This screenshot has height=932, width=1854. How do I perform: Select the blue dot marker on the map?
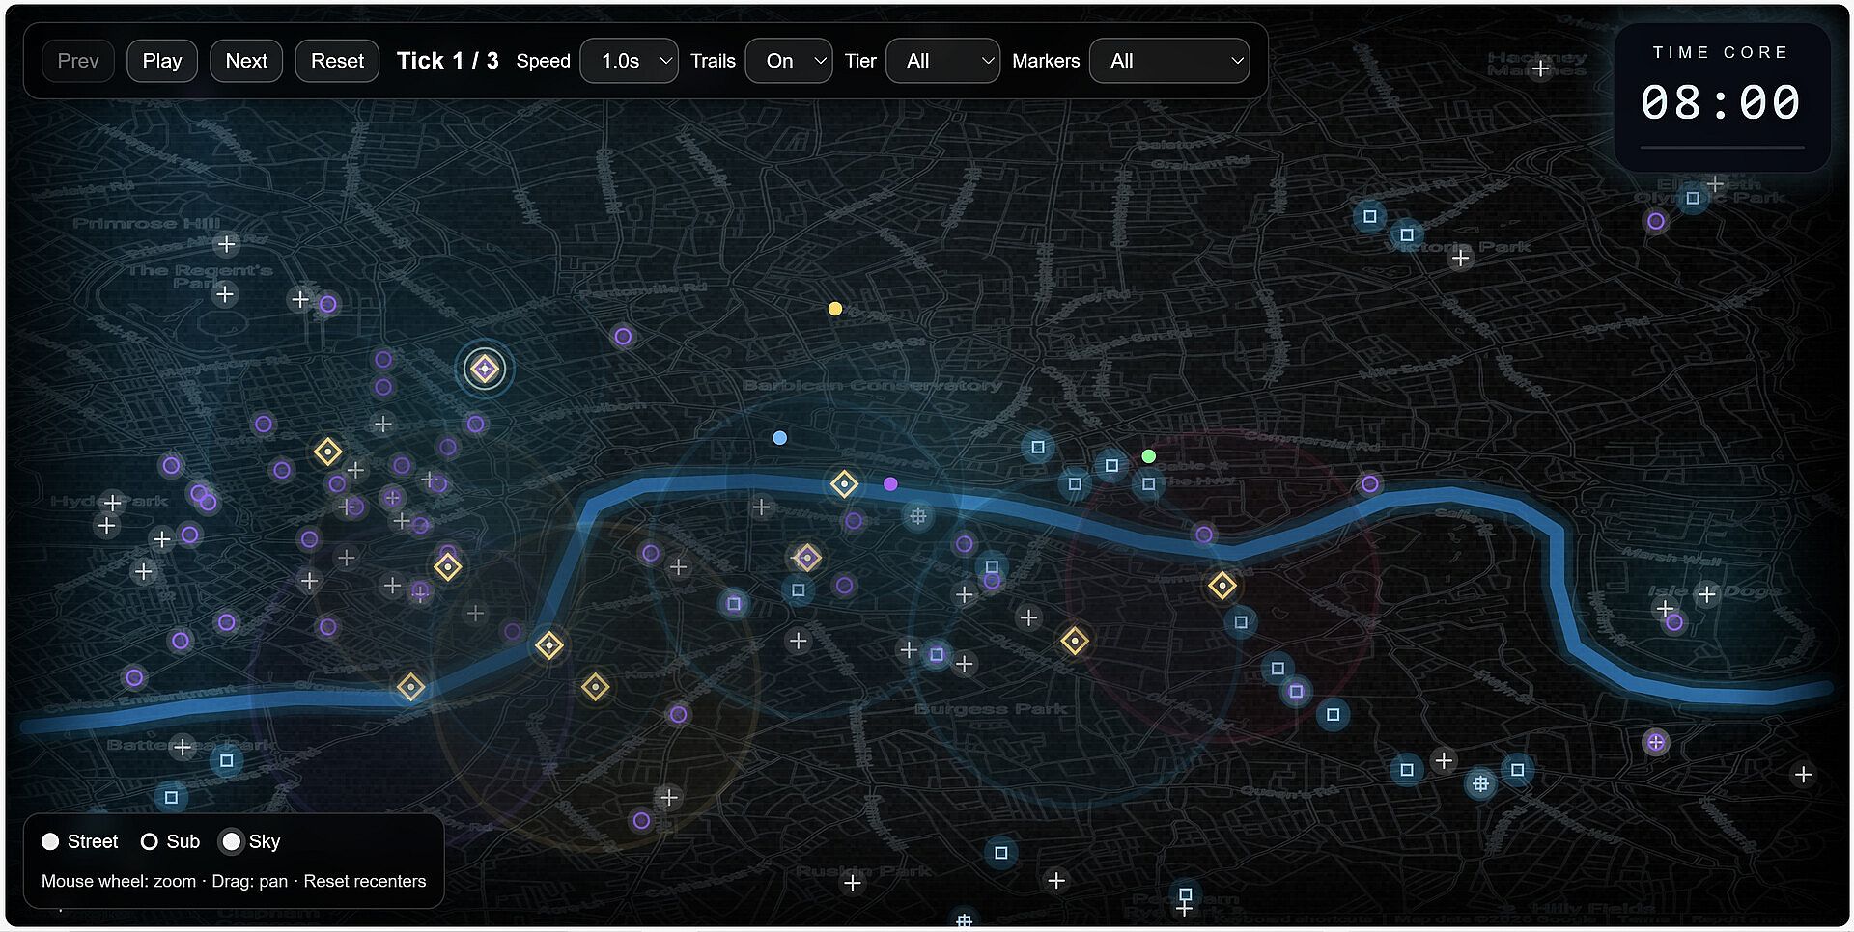(x=780, y=438)
